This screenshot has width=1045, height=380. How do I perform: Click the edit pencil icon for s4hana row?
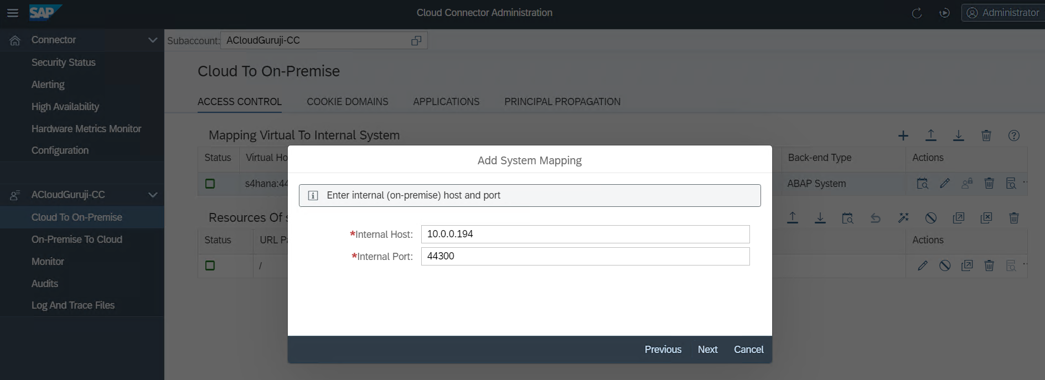click(945, 183)
